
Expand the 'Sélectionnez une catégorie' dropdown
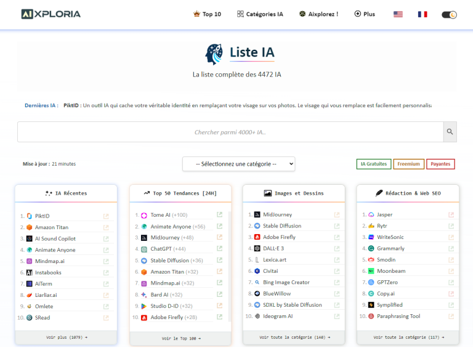pos(238,164)
